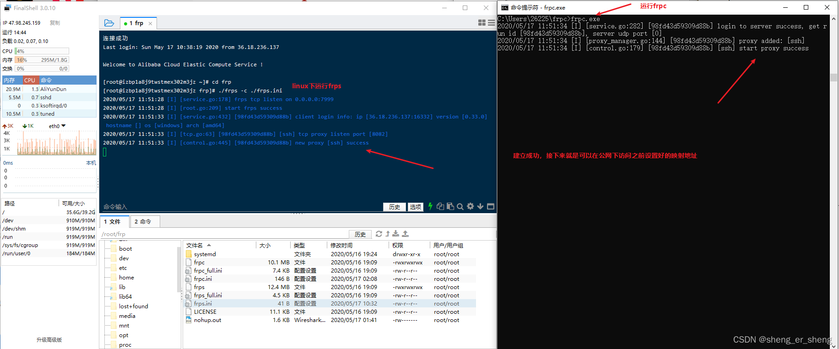839x349 pixels.
Task: Select the boot folder in tree
Action: [x=125, y=249]
